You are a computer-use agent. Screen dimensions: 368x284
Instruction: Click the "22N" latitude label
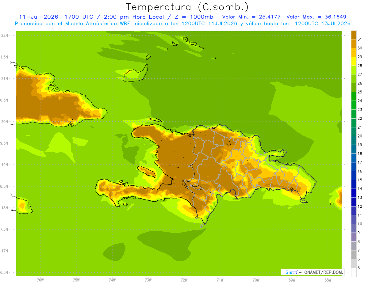click(5, 36)
